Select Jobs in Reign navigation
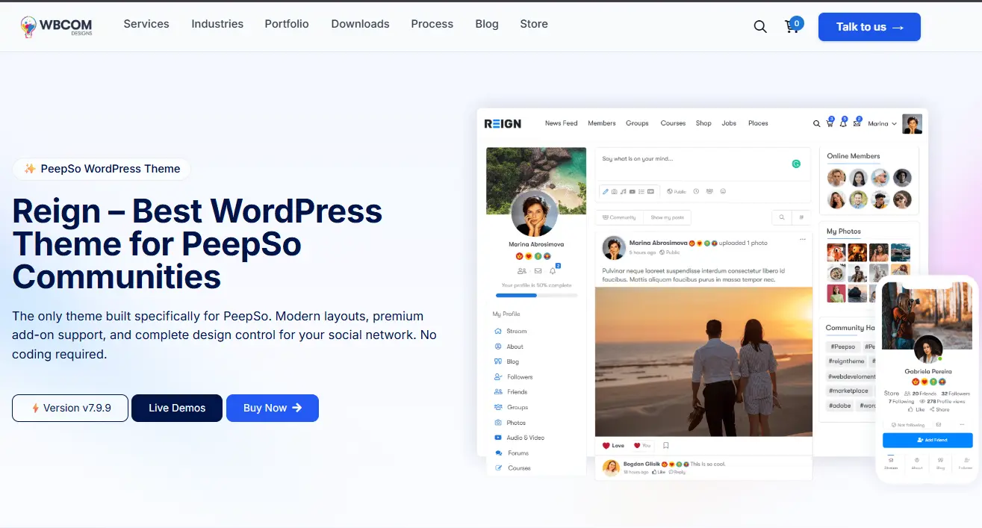The height and width of the screenshot is (528, 982). pyautogui.click(x=729, y=123)
